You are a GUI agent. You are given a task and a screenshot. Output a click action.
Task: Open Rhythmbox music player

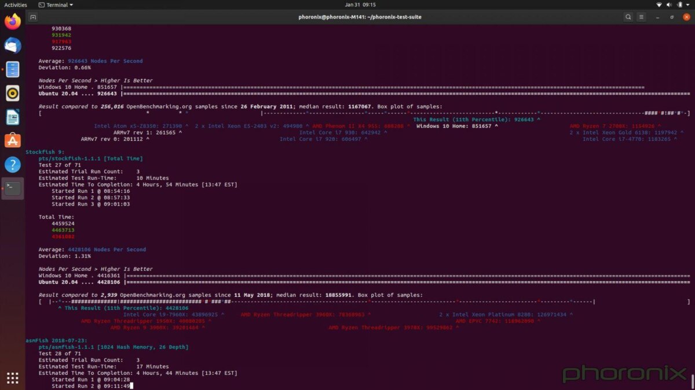[12, 93]
